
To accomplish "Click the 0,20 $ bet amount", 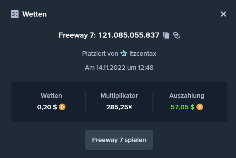I will pyautogui.click(x=47, y=107).
